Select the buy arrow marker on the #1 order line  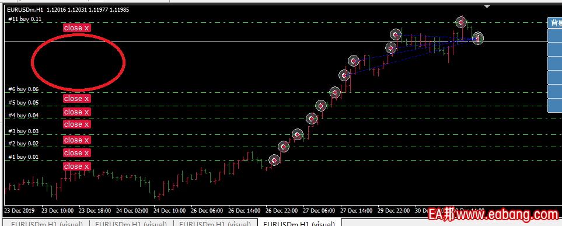point(274,160)
